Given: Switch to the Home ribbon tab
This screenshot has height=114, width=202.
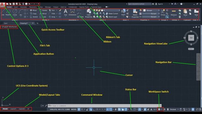Looking at the screenshot, I should [x=9, y=7].
